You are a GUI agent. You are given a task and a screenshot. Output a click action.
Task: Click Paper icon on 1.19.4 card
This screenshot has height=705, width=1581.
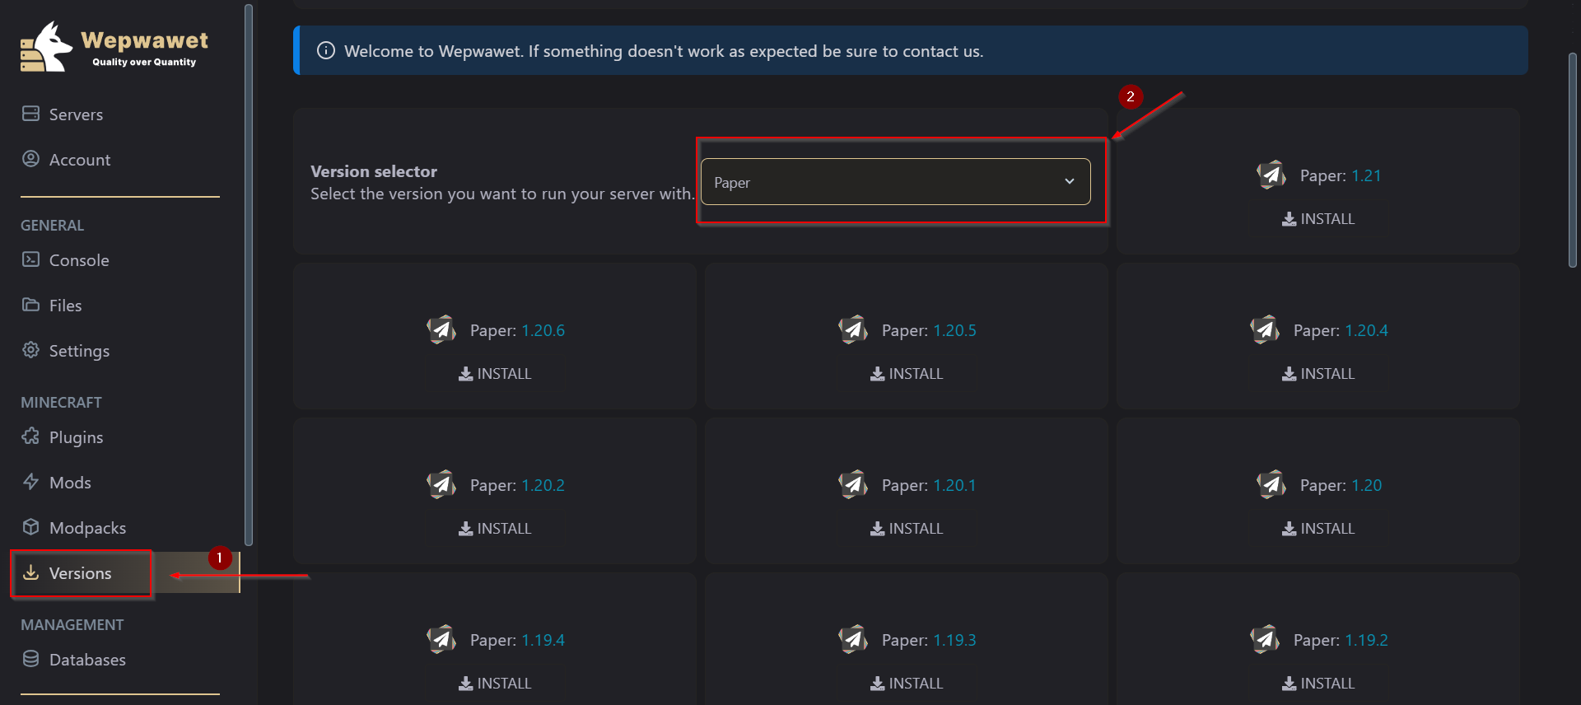[441, 639]
